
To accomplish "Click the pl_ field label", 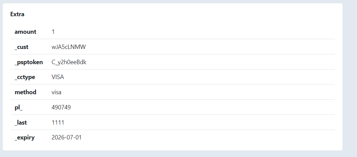I will [x=19, y=107].
